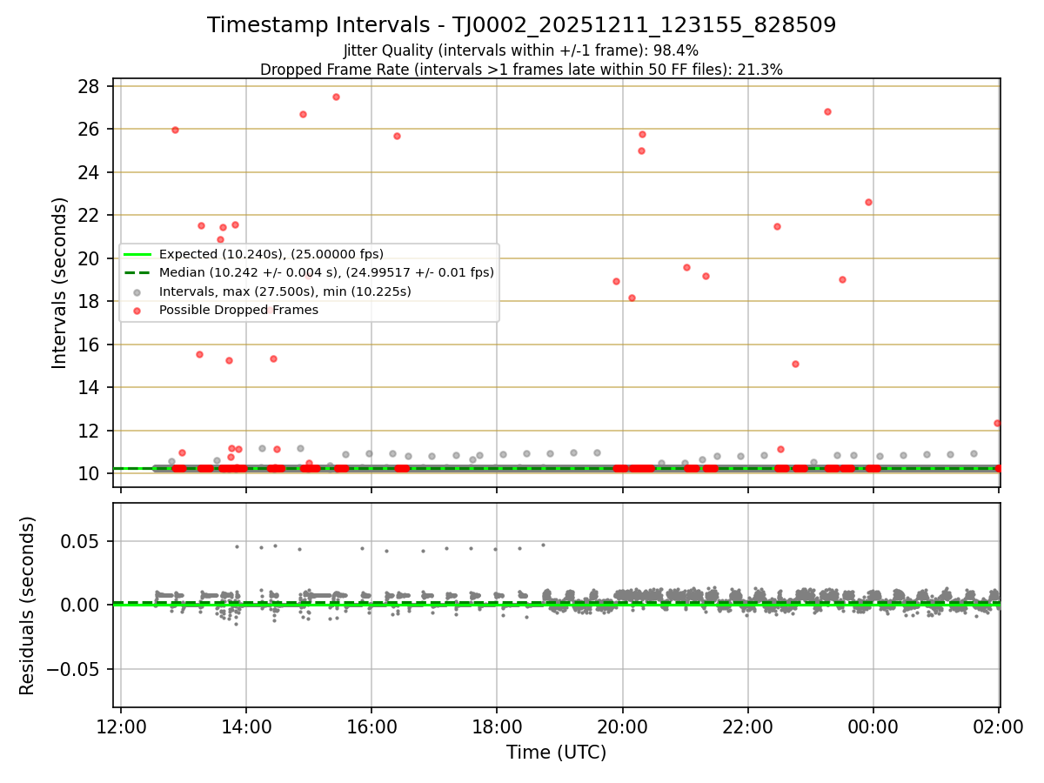Click the dashed green Median line sample in legend
This screenshot has height=783, width=1044.
click(x=137, y=272)
